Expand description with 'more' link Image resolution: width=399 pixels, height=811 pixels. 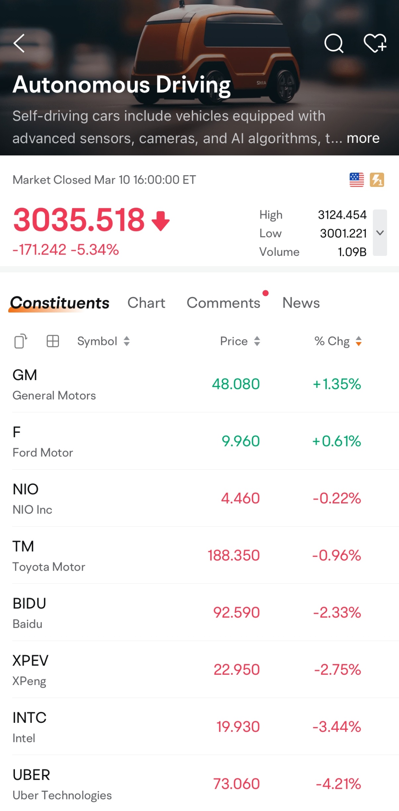tap(363, 138)
